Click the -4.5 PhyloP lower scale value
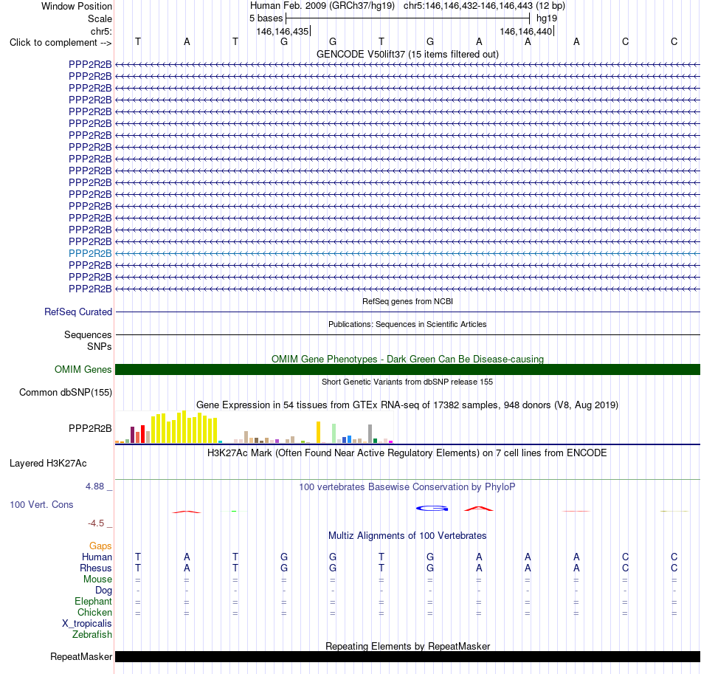 tap(96, 523)
